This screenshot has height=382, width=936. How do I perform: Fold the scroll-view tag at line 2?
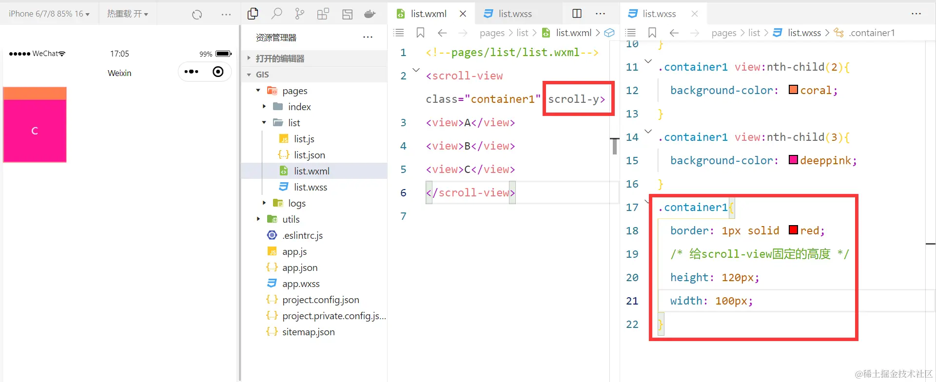[416, 70]
